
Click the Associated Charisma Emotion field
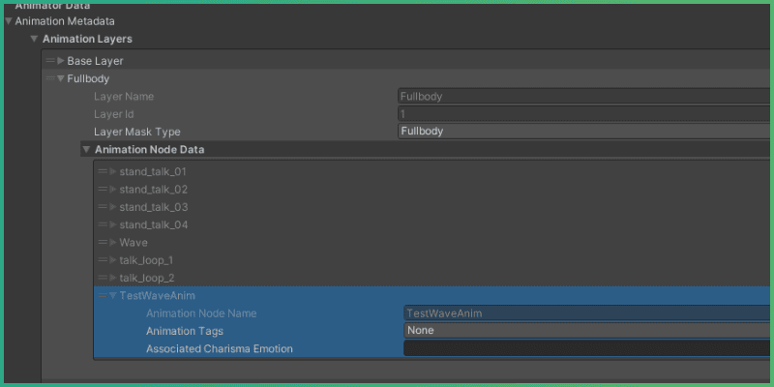586,348
